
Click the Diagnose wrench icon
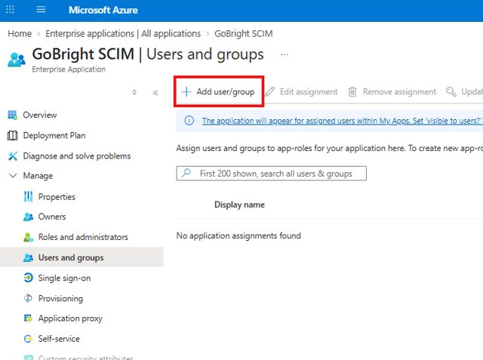(13, 155)
